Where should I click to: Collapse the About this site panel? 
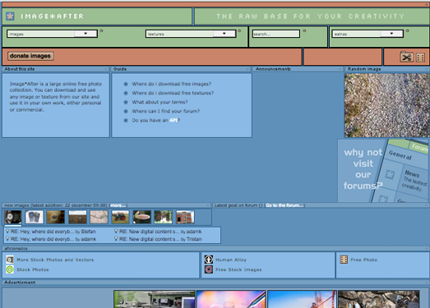[106, 69]
